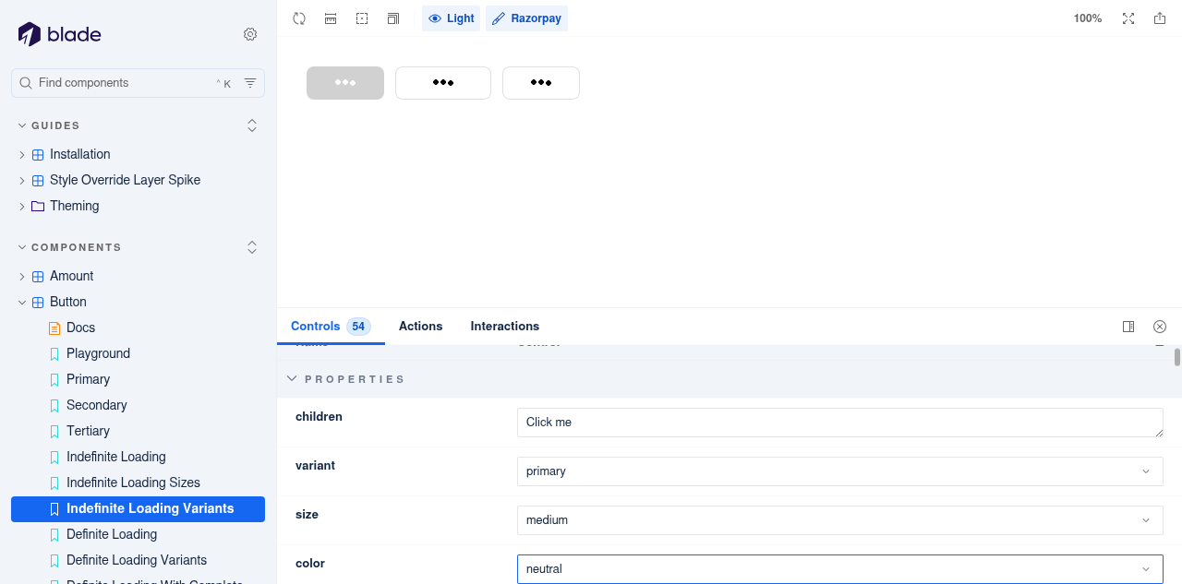Viewport: 1182px width, 584px height.
Task: Reset zoom via the 100% button
Action: coord(1088,18)
